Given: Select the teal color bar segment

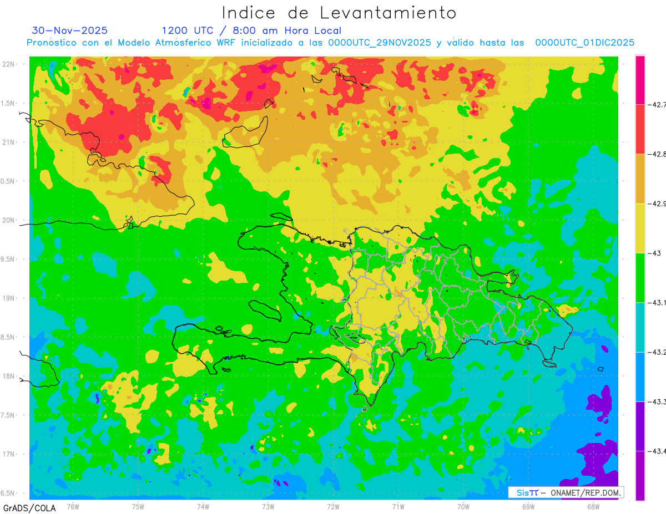Looking at the screenshot, I should (x=640, y=327).
